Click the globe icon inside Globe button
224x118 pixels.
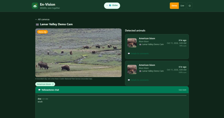pyautogui.click(x=110, y=5)
